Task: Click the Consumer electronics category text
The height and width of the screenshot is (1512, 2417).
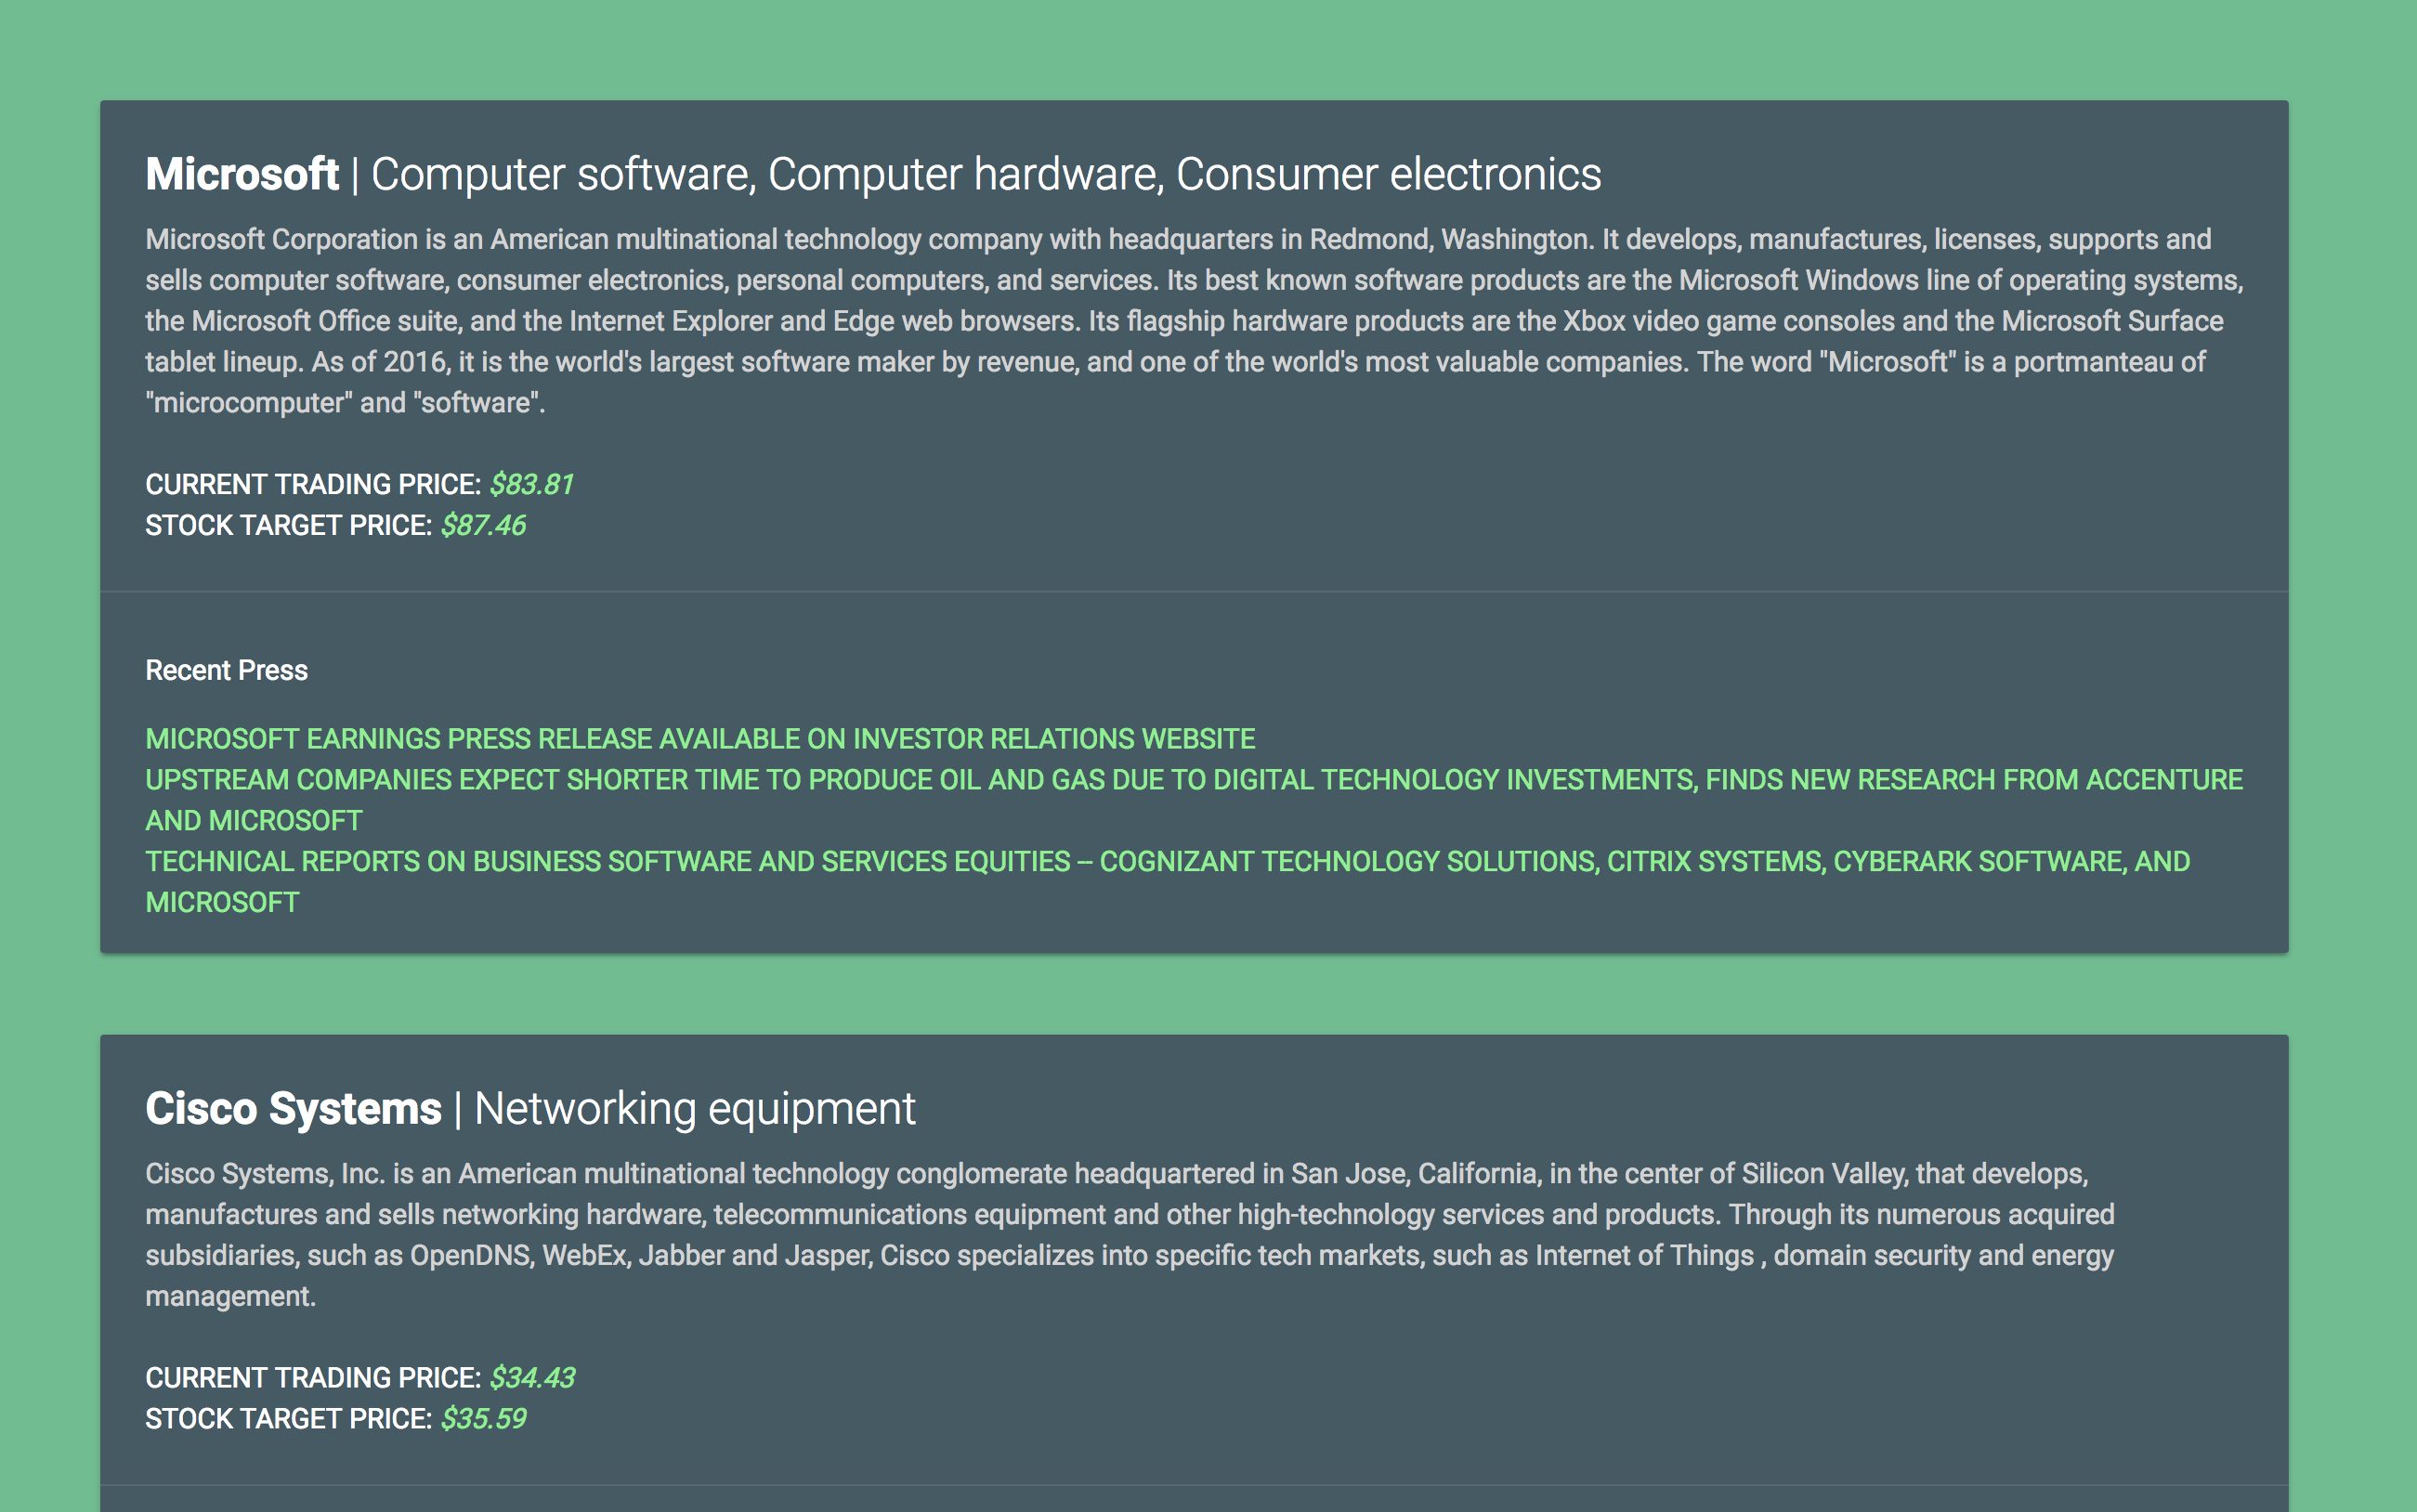Action: click(x=1388, y=175)
